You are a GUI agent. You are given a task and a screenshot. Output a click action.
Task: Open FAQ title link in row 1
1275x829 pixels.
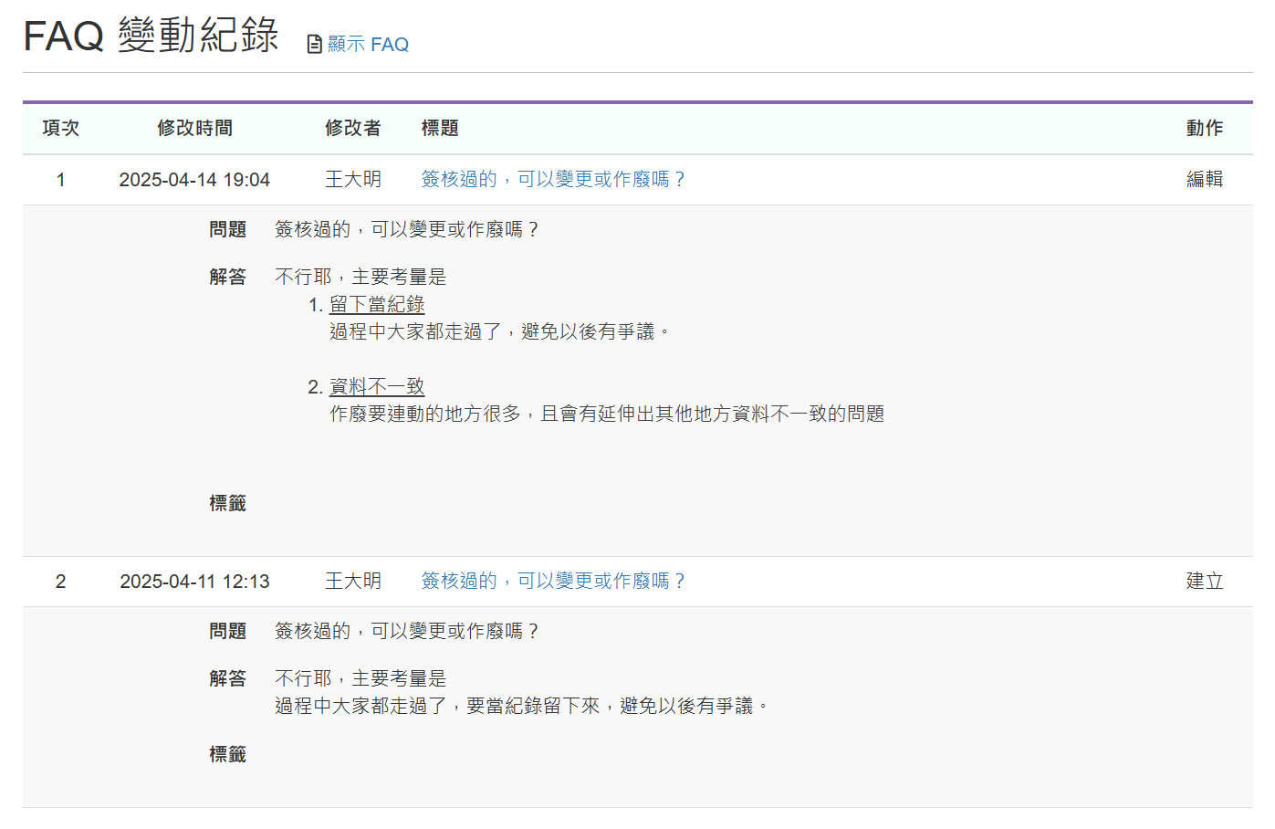[552, 179]
